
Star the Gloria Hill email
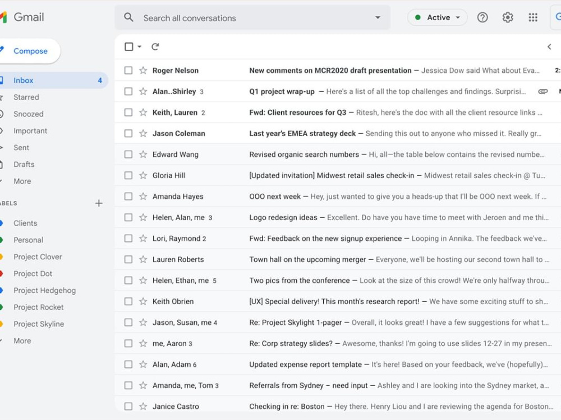(143, 175)
